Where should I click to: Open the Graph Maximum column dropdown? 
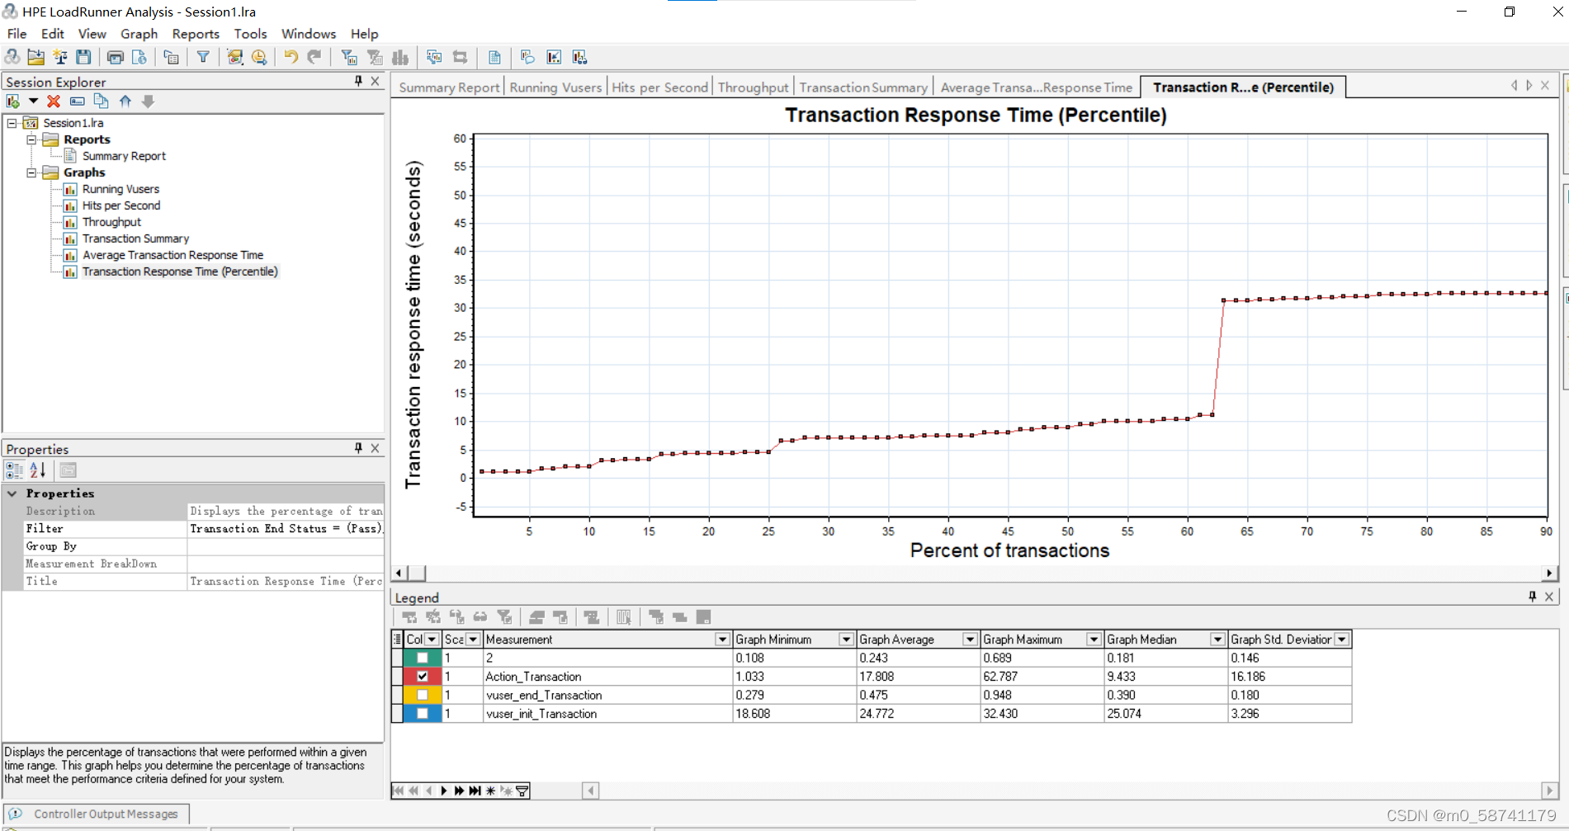pos(1094,640)
